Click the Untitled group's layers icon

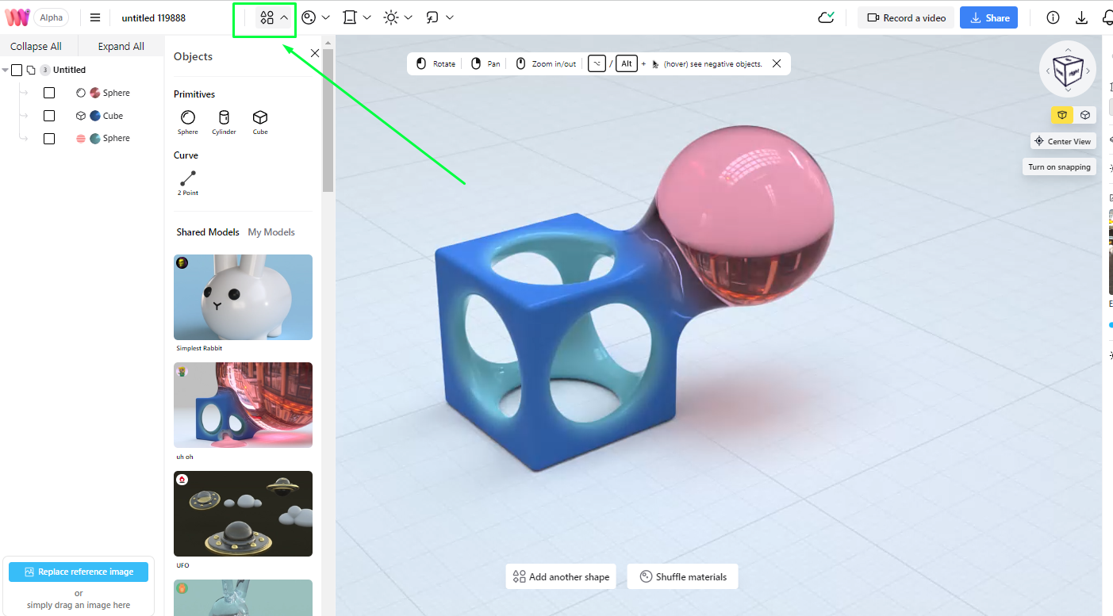[31, 70]
